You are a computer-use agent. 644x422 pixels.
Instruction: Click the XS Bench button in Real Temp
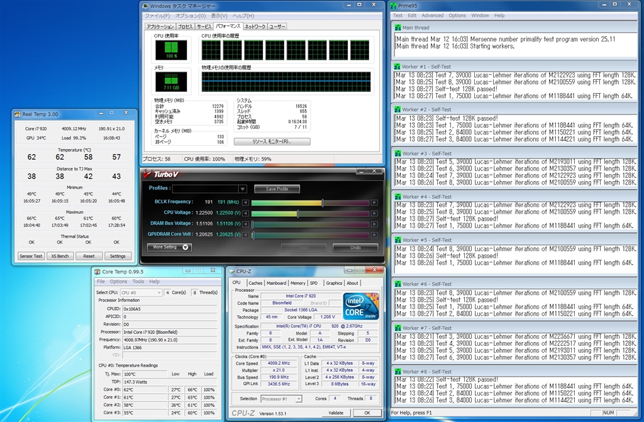click(x=60, y=256)
